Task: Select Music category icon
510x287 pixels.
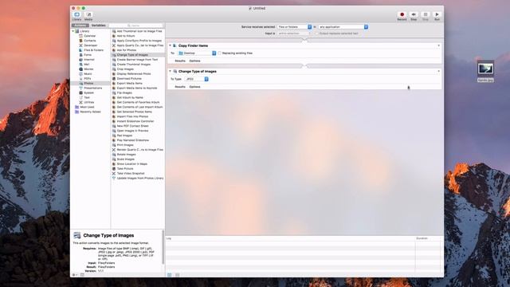Action: tap(81, 74)
